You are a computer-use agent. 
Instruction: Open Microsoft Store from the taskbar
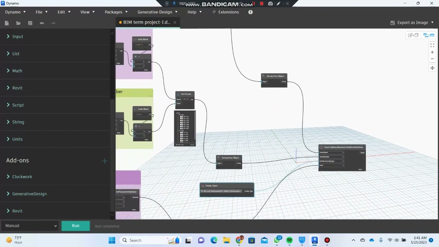click(251, 240)
